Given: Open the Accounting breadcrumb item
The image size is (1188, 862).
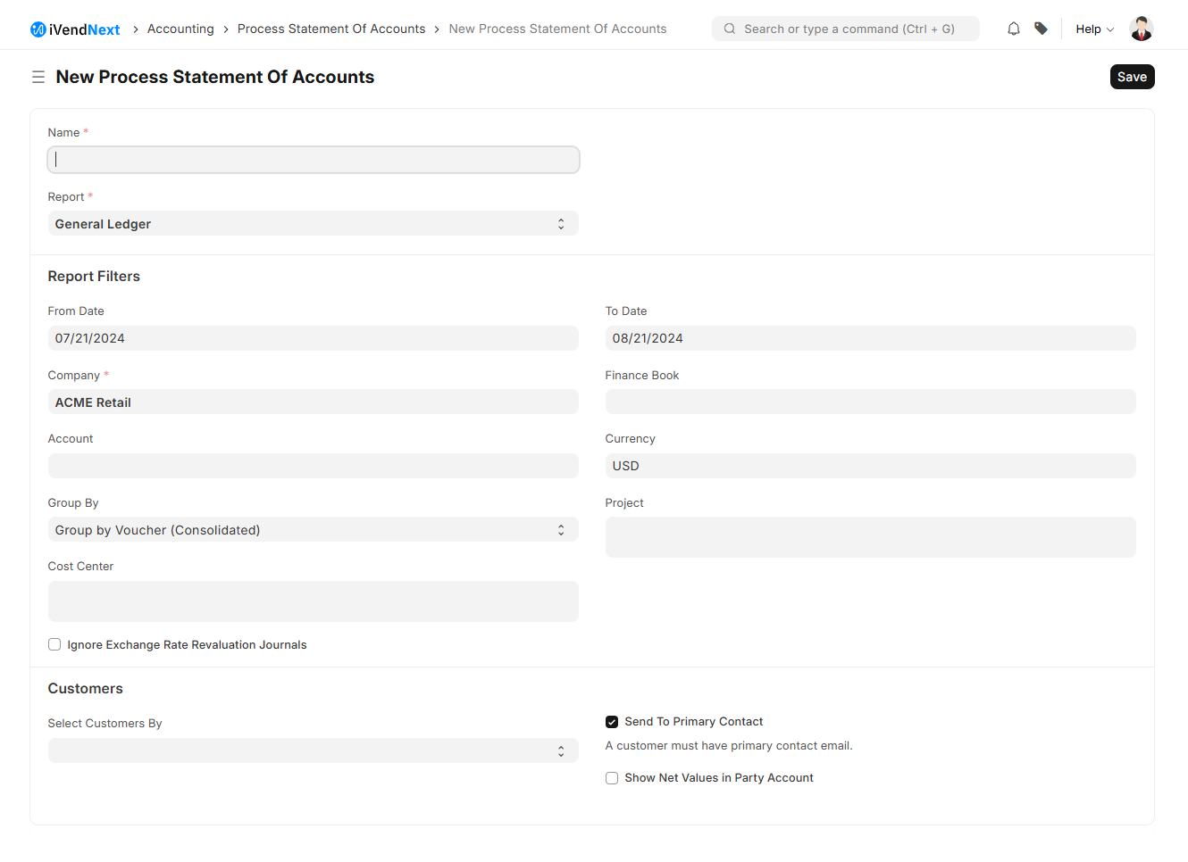Looking at the screenshot, I should point(180,28).
